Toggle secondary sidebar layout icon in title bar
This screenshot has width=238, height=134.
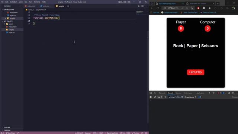(125, 2)
